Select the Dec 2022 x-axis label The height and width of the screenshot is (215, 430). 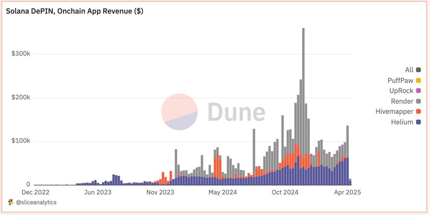point(36,192)
